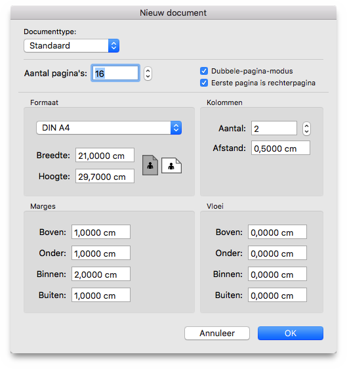Toggle Dubbele-pagina-modus checkbox

tap(204, 71)
